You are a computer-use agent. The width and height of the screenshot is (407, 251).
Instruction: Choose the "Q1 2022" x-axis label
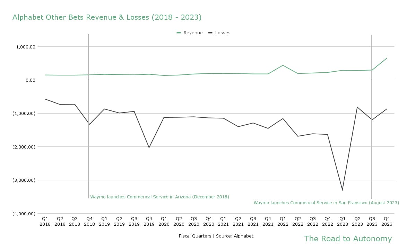pyautogui.click(x=283, y=222)
